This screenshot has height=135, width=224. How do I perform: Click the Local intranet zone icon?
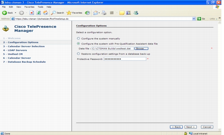click(x=191, y=133)
